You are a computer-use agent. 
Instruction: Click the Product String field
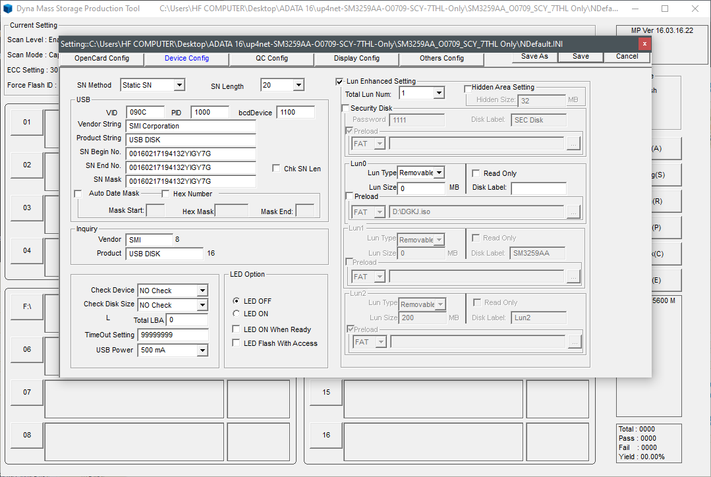coord(191,140)
